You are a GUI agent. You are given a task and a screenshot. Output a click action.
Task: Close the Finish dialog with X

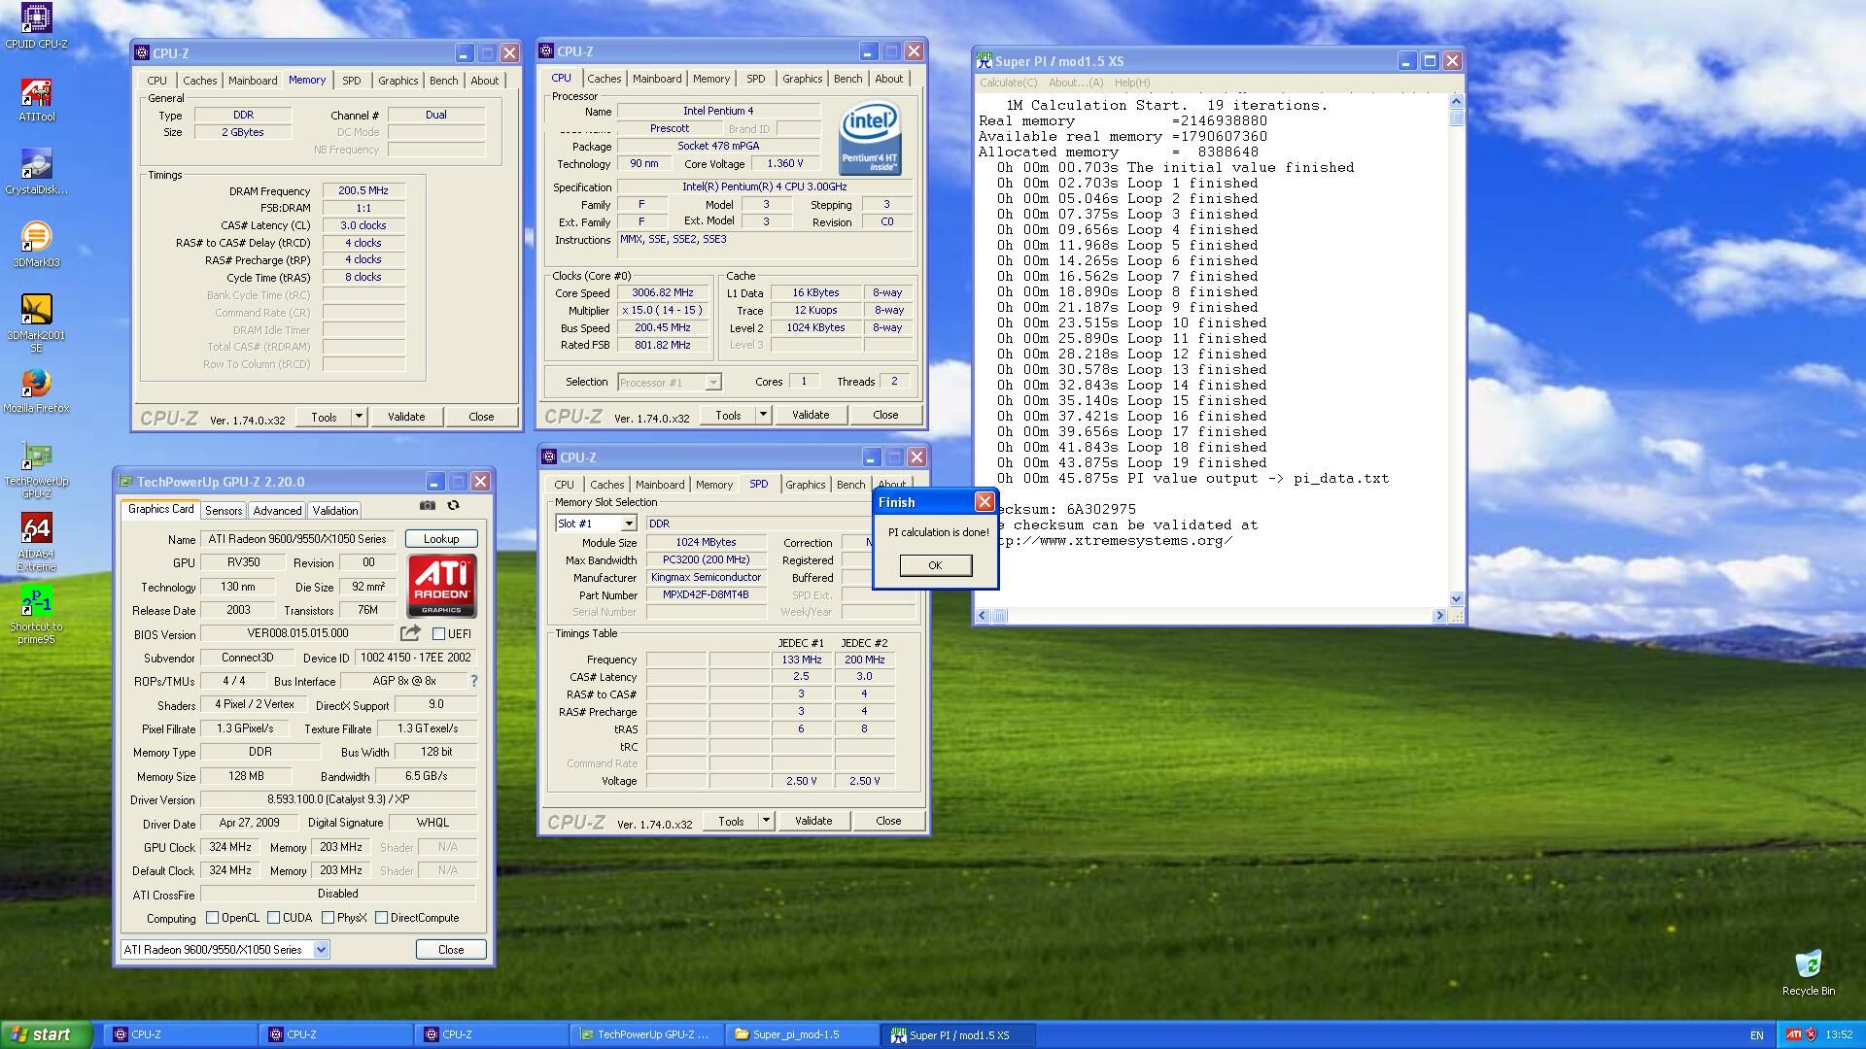coord(985,502)
